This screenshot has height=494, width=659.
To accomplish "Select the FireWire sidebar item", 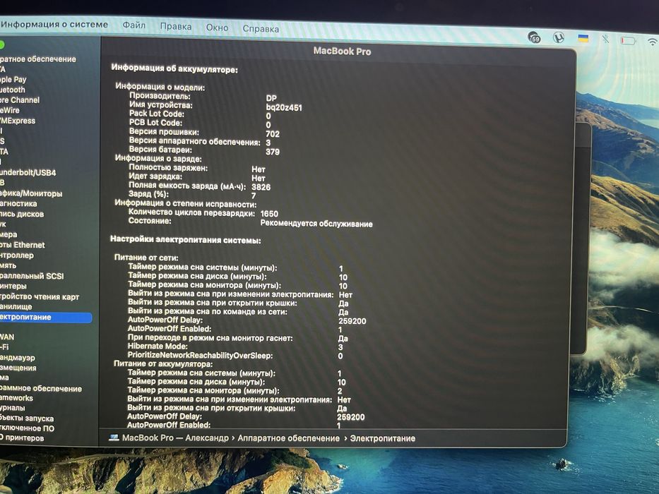I will click(10, 110).
